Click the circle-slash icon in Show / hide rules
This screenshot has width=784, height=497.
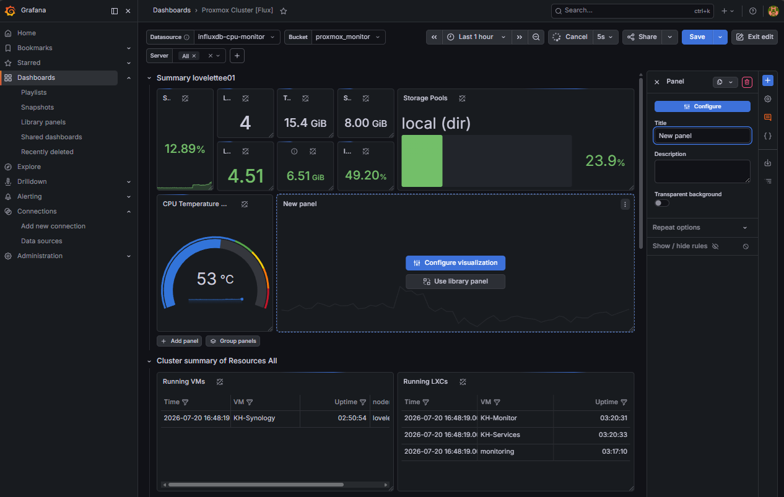point(746,246)
